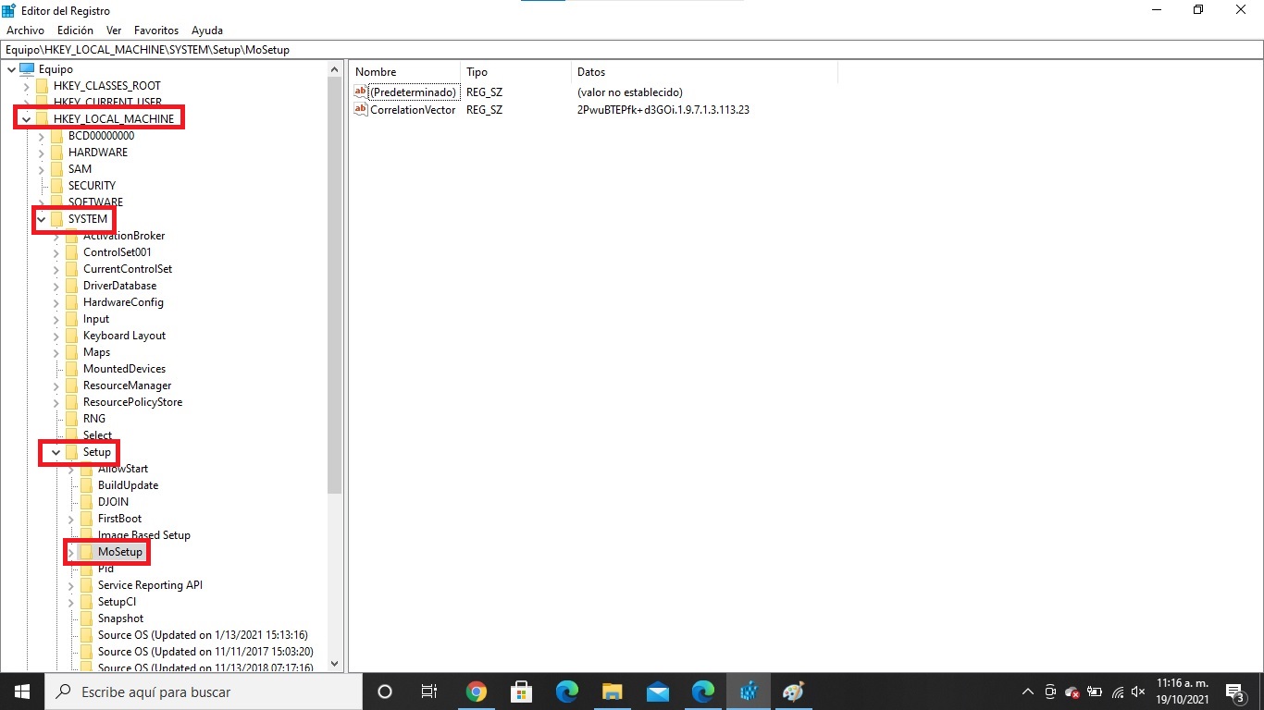
Task: Expand the ControlSet001 key
Action: click(x=56, y=252)
